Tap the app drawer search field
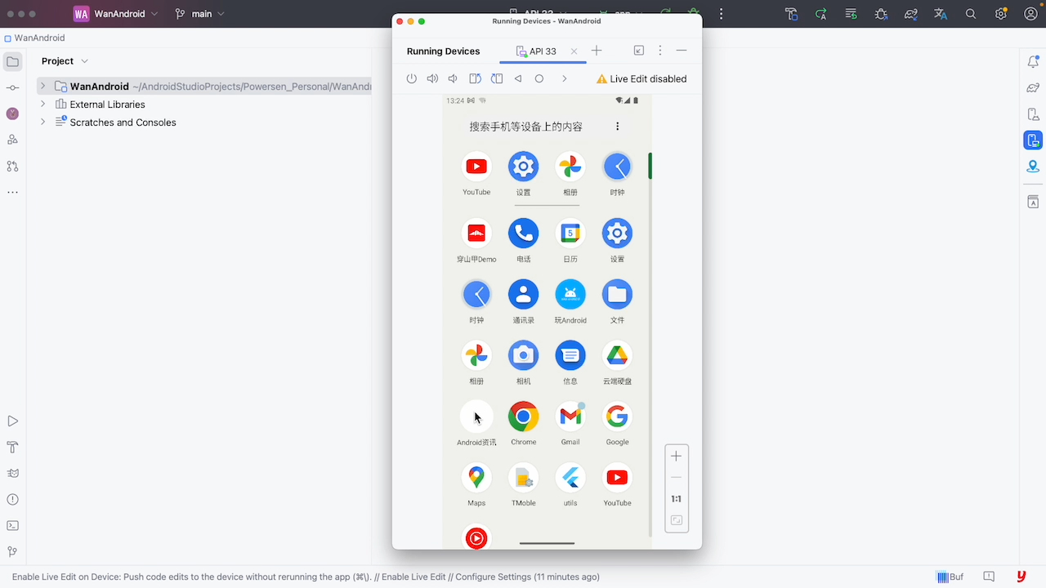The width and height of the screenshot is (1046, 588). pos(525,127)
